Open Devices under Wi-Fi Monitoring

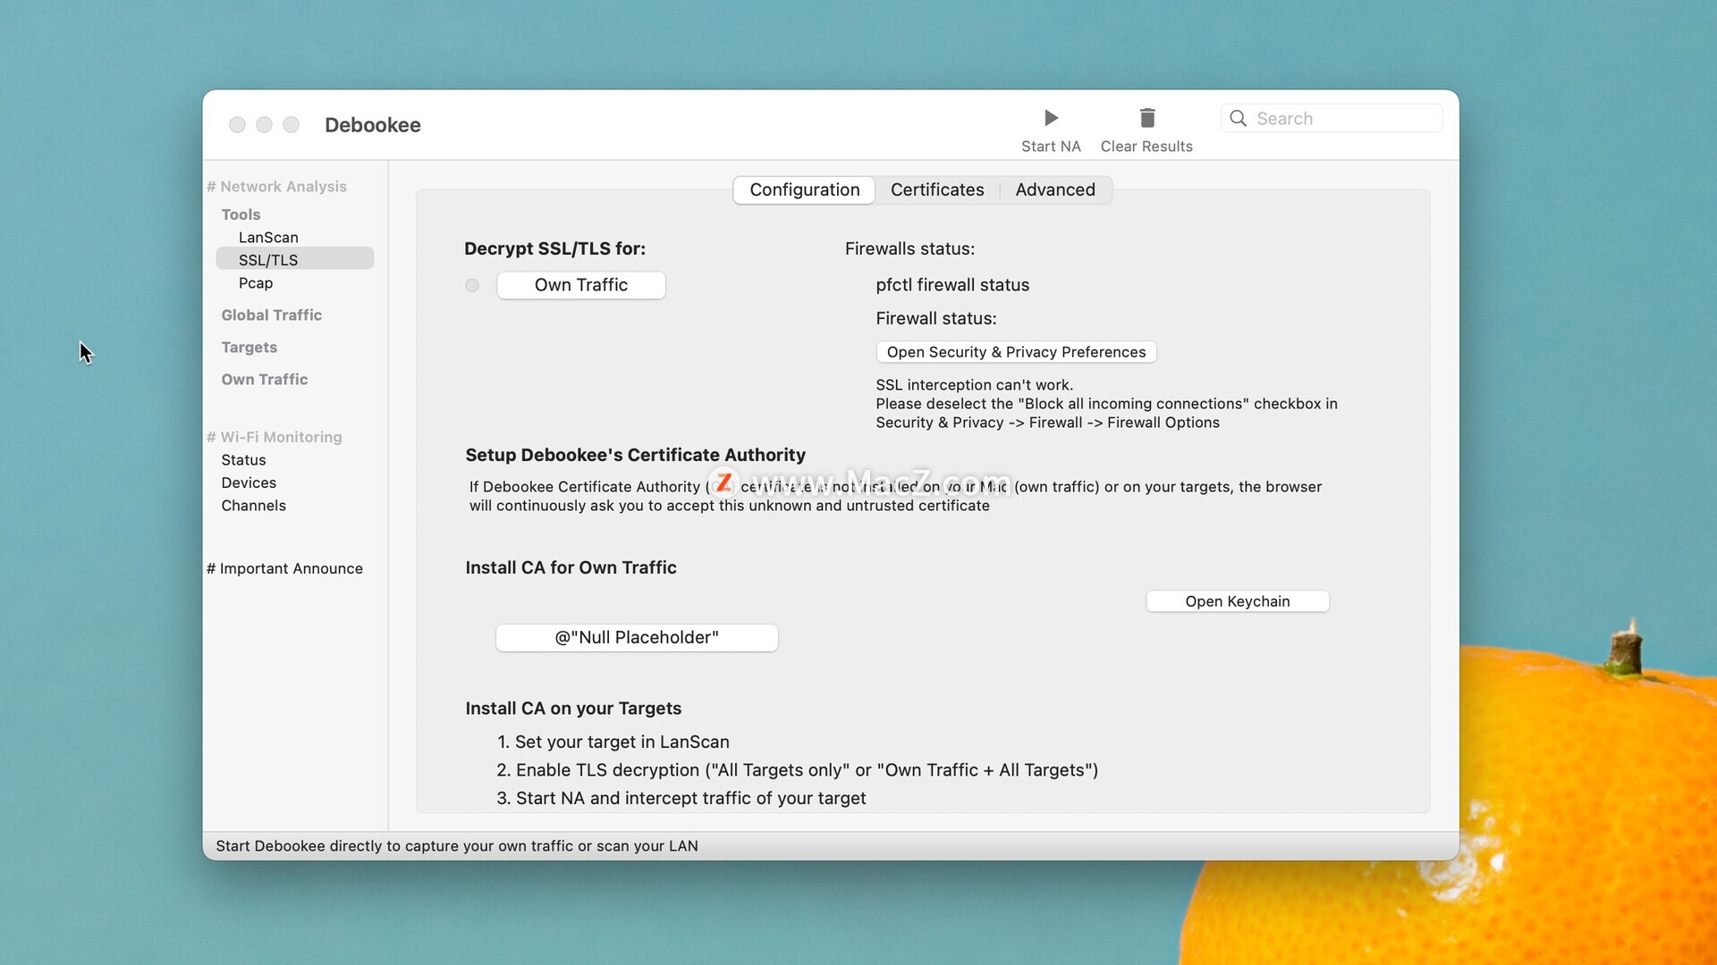click(249, 483)
